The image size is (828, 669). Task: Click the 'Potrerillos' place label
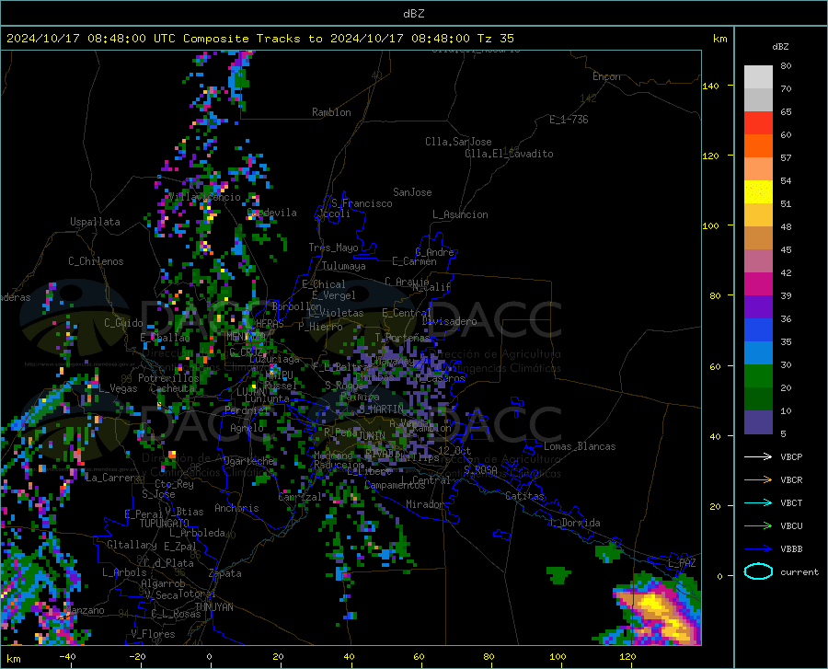point(168,378)
